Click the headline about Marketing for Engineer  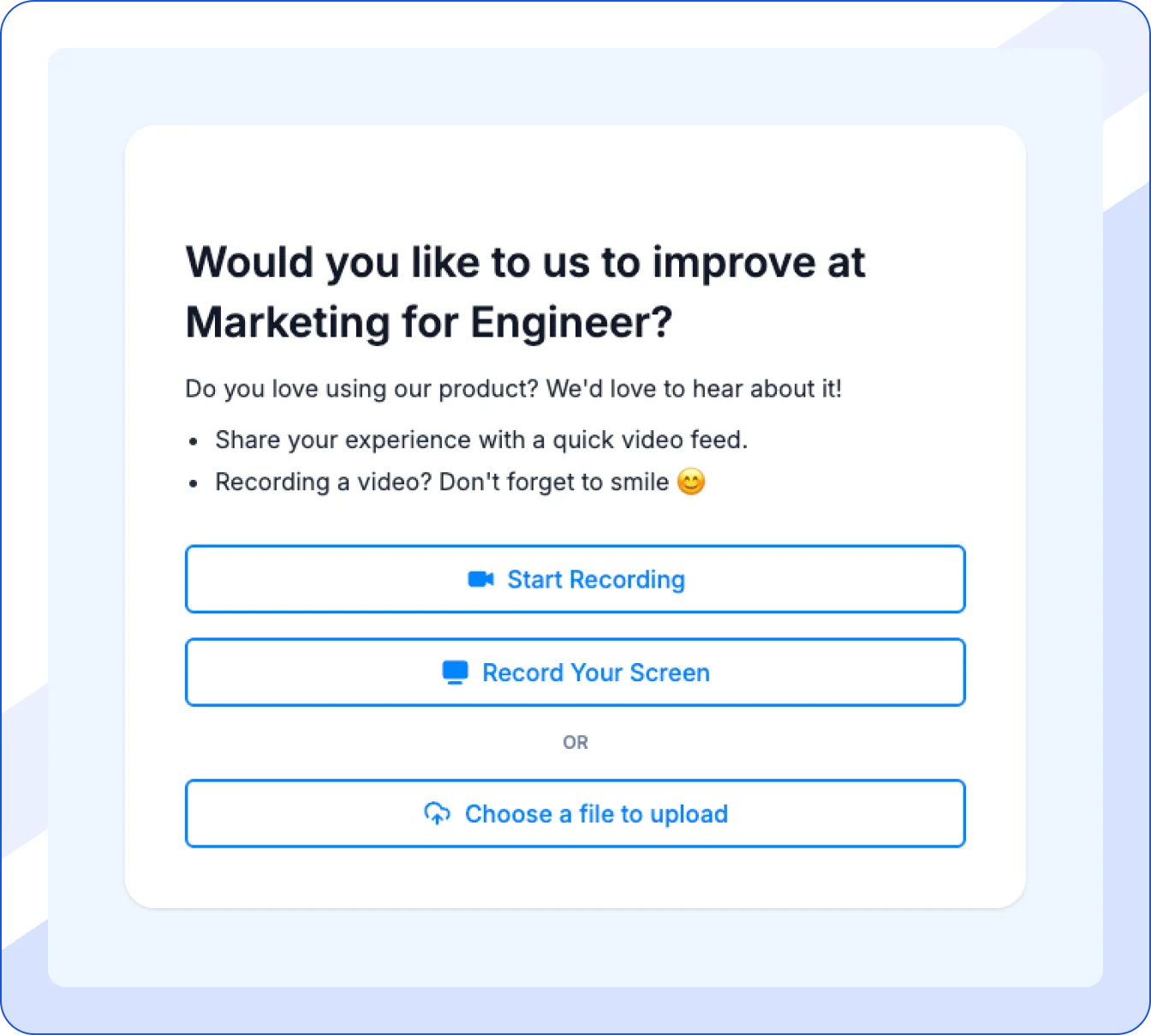(526, 291)
